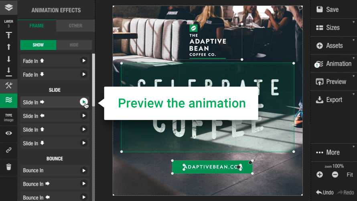Expand Export dropdown arrow
Image resolution: width=357 pixels, height=201 pixels.
353,94
